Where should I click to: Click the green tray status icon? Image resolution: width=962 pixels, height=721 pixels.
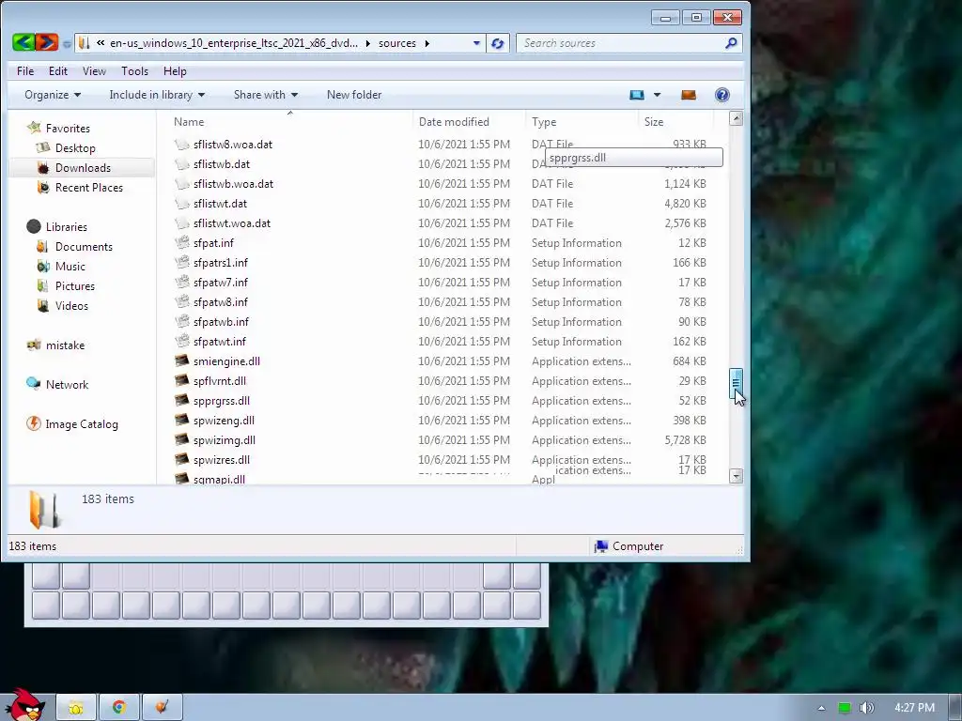(x=845, y=708)
